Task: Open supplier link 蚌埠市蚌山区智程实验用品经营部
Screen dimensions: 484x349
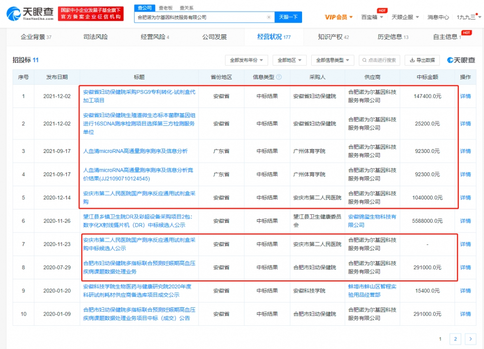Action: coord(372,291)
